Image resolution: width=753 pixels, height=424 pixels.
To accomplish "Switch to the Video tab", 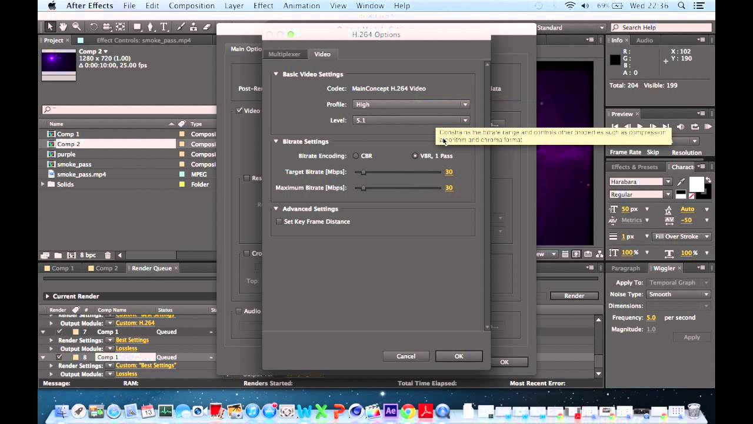I will 322,54.
